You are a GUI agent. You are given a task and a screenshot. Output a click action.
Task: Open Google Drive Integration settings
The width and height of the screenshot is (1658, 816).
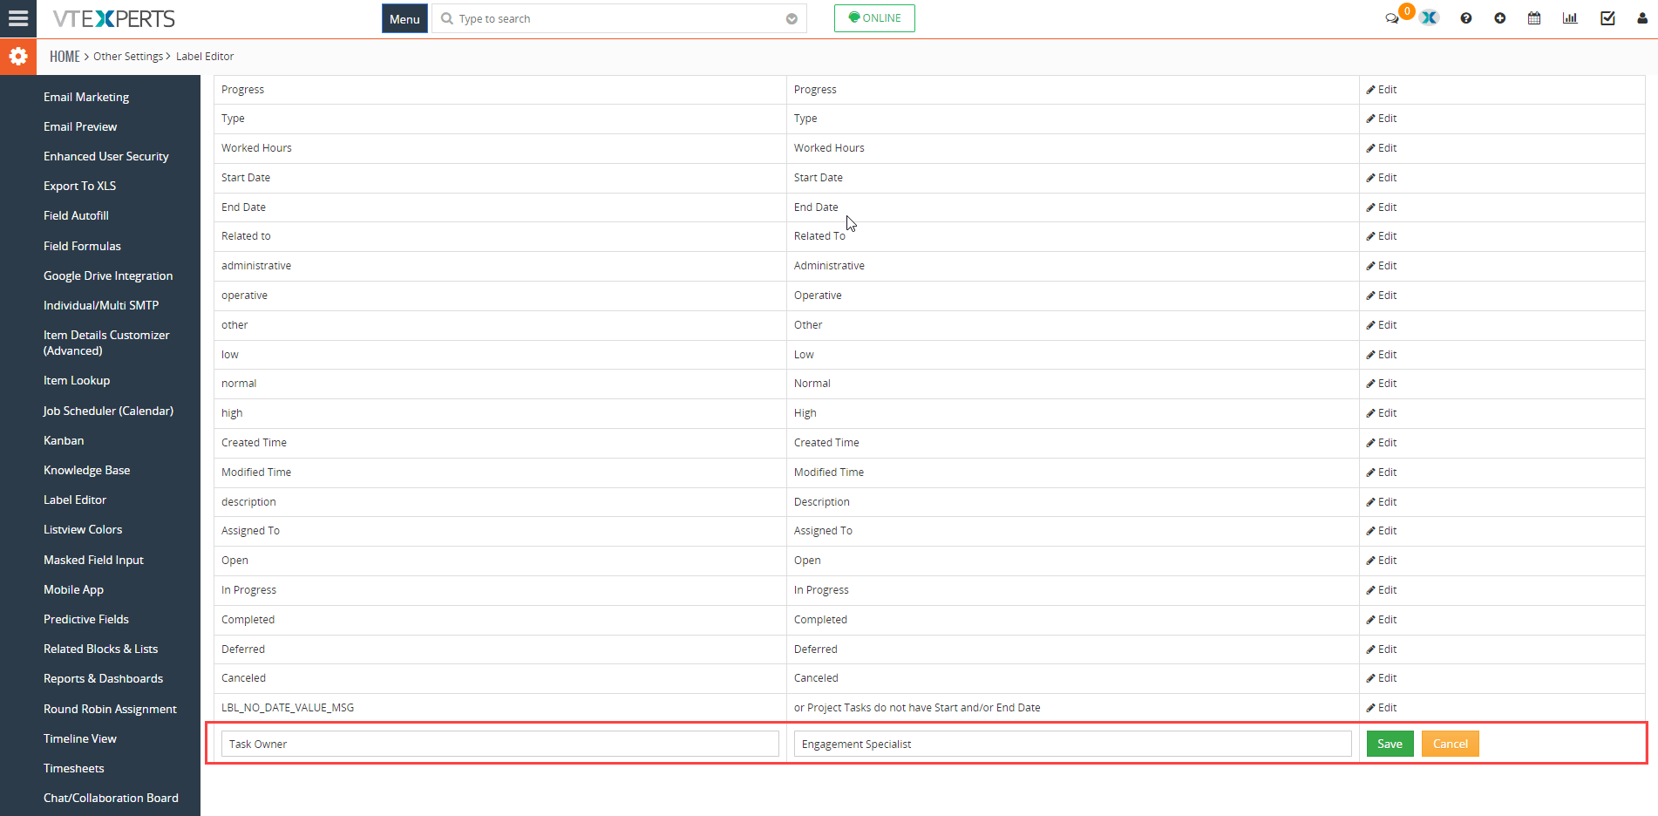[108, 275]
